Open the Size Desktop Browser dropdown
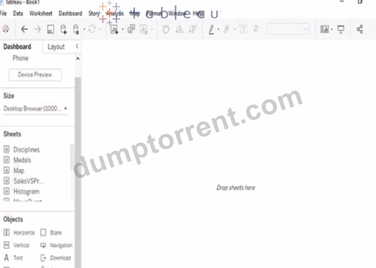This screenshot has width=376, height=268. (35, 108)
